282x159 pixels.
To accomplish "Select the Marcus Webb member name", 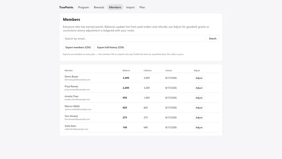I will pyautogui.click(x=72, y=106).
